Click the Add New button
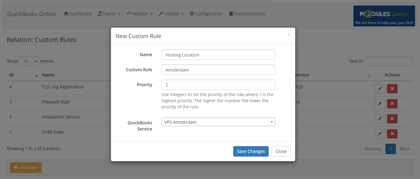The width and height of the screenshot is (420, 179). point(26,167)
